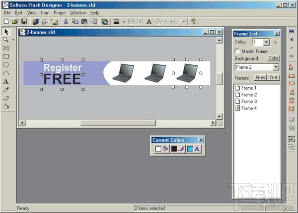Click the Help question mark icon

pyautogui.click(x=194, y=21)
